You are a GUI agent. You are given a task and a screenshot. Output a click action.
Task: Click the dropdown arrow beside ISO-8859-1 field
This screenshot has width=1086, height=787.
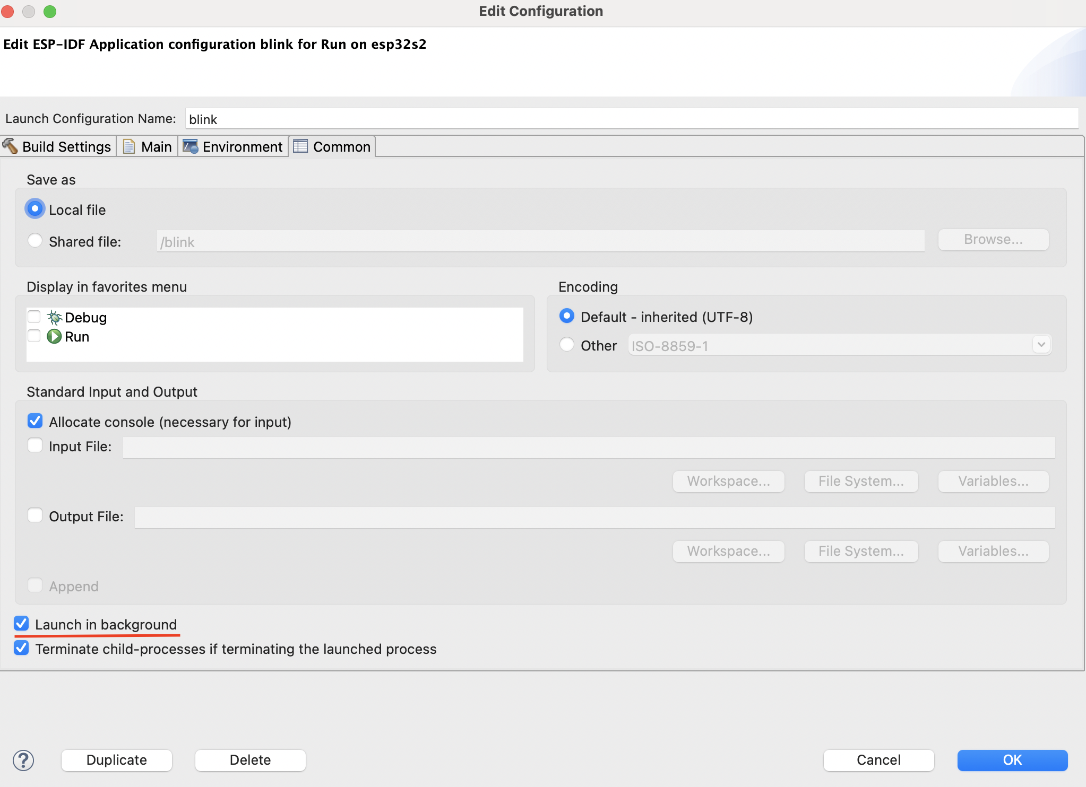(1041, 344)
